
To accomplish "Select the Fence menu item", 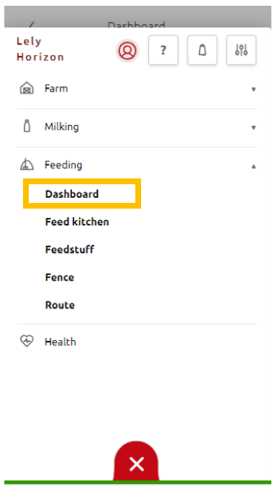I will [60, 277].
